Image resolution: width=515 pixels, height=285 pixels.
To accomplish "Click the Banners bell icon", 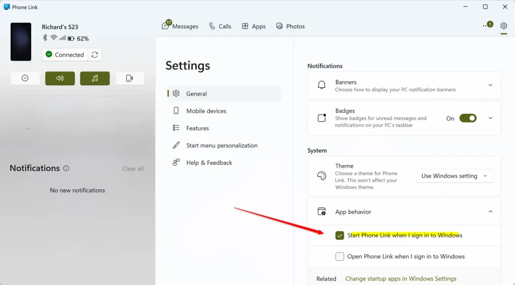I will pos(321,85).
